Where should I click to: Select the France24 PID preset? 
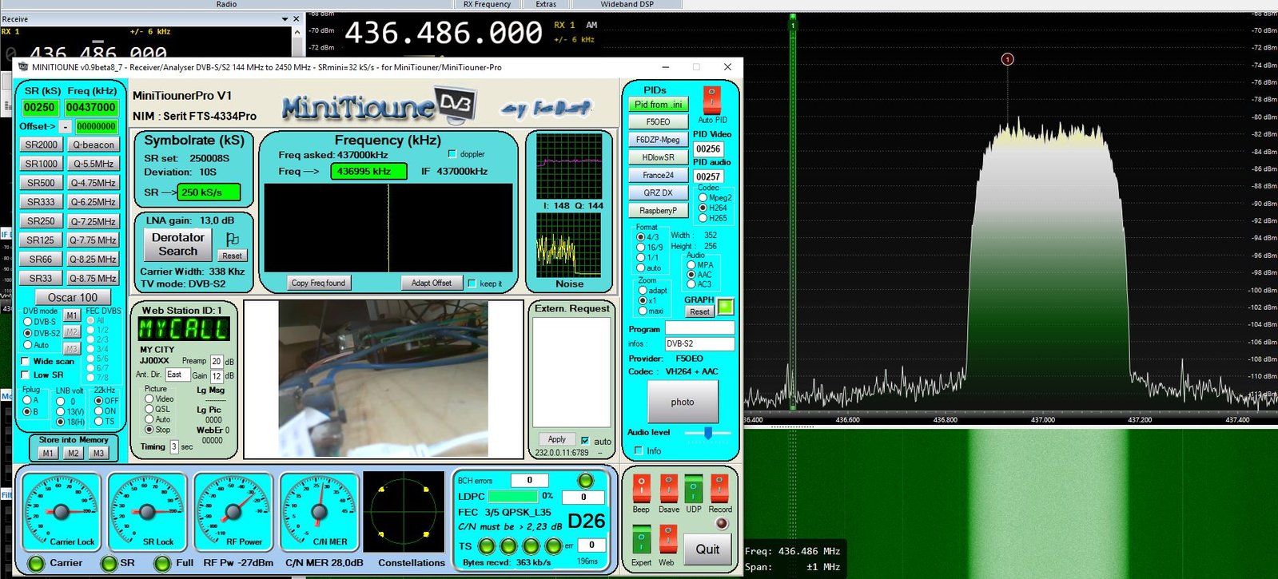[x=658, y=175]
